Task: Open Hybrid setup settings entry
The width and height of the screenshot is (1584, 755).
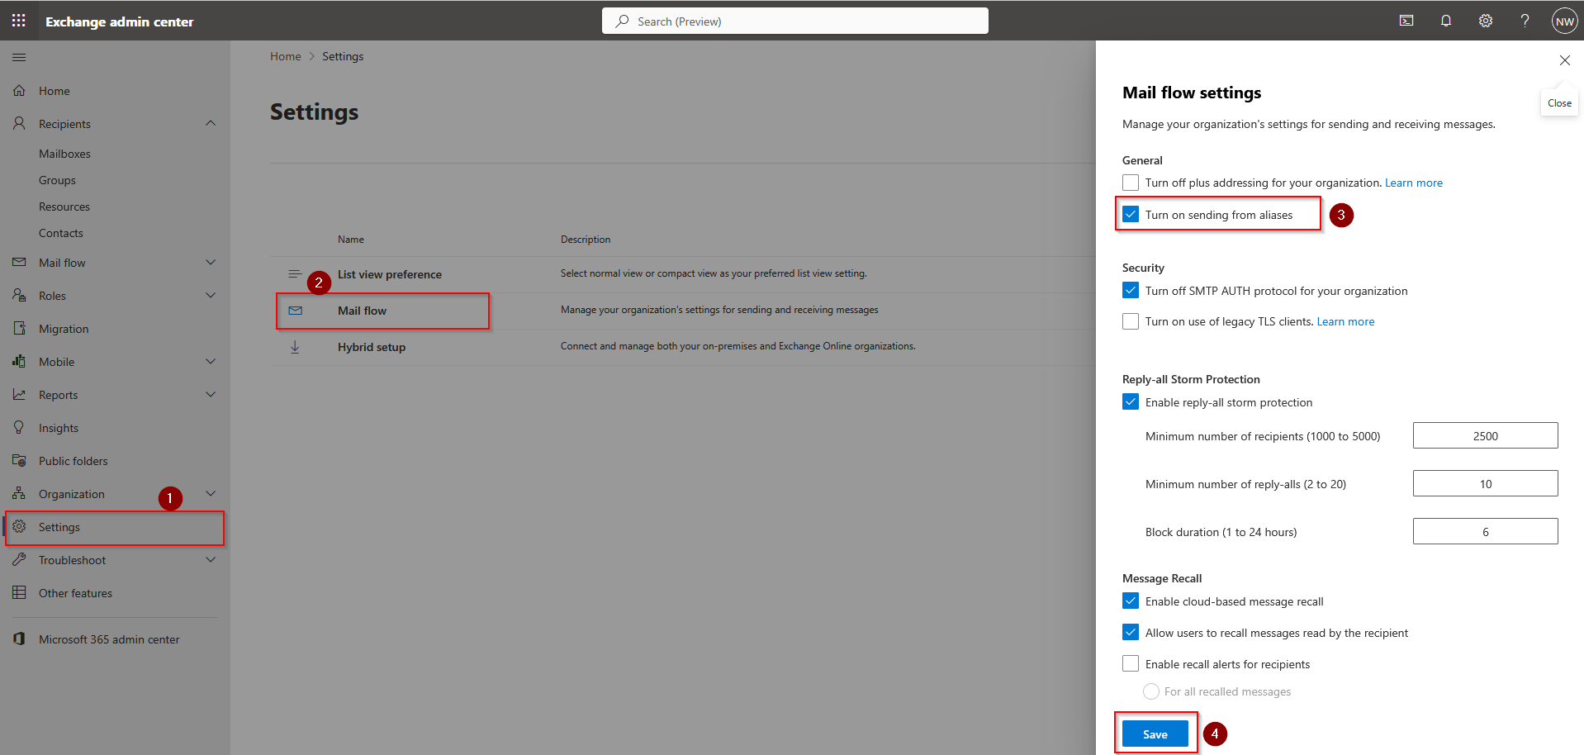Action: click(x=372, y=347)
